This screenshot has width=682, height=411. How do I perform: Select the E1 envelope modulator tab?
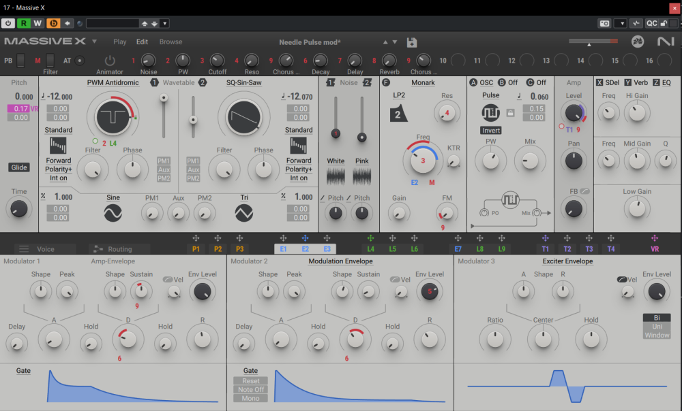(x=283, y=248)
